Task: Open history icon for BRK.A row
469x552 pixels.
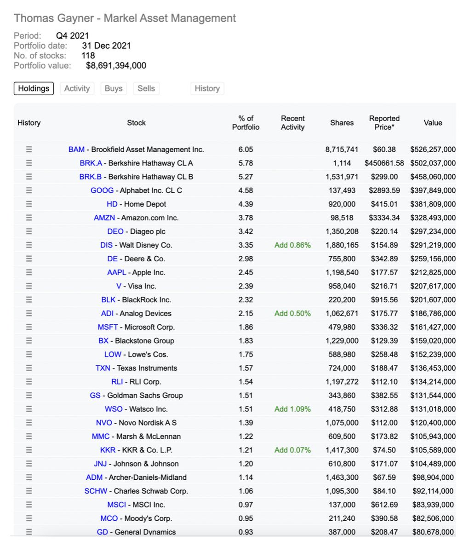Action: pyautogui.click(x=29, y=163)
